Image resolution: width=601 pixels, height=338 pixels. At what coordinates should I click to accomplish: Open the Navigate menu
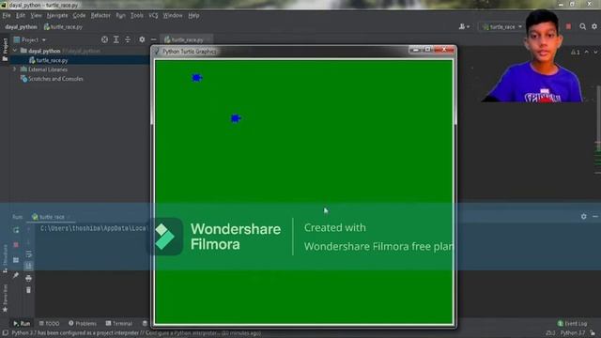(57, 16)
